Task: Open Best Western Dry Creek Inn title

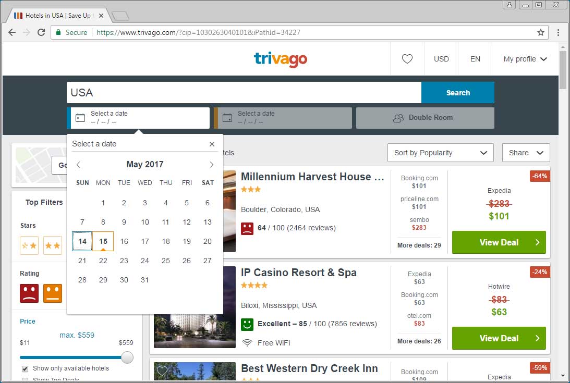Action: coord(309,368)
